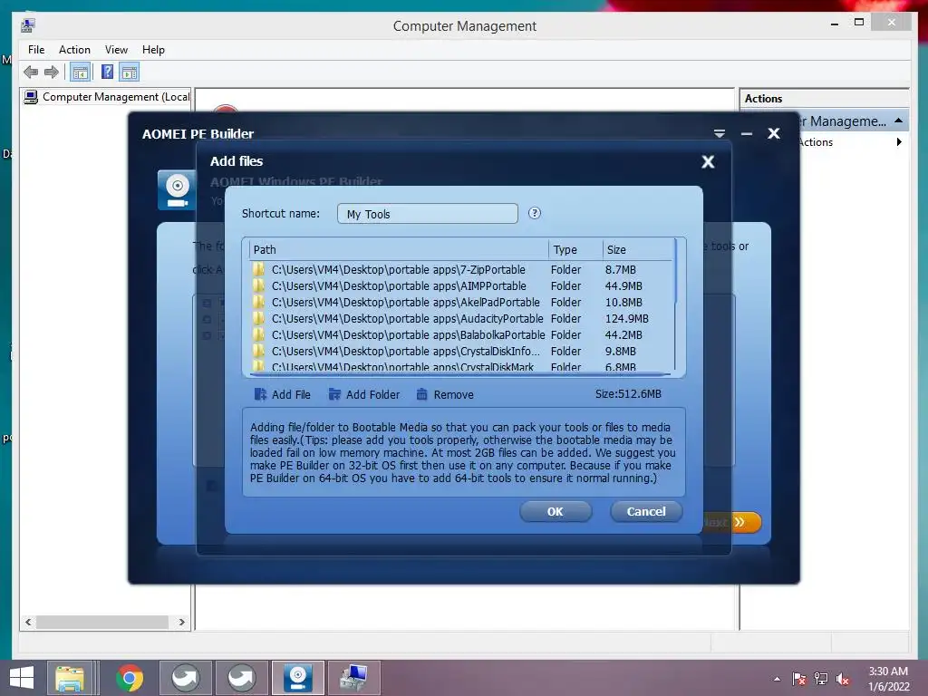Click AOMEI PE Builder taskbar icon

[297, 678]
